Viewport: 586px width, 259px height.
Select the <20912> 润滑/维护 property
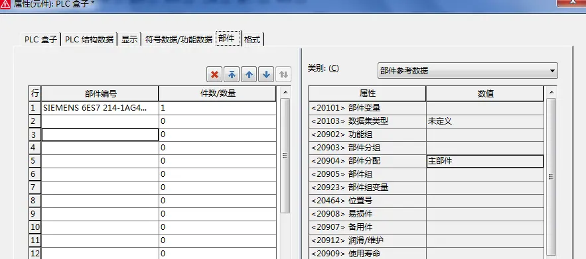[368, 240]
